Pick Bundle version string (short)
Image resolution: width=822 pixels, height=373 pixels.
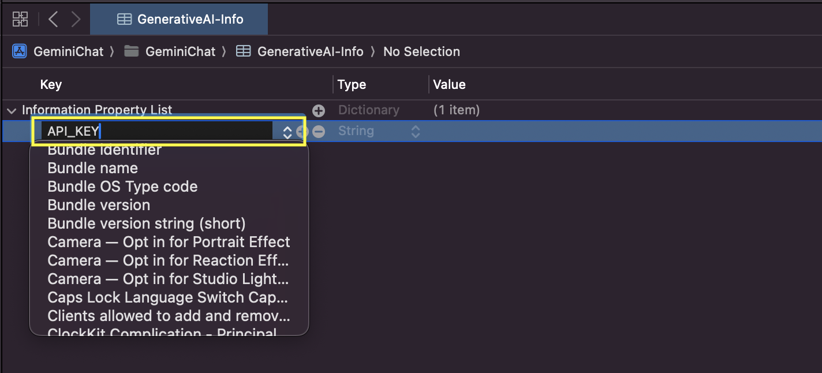tap(147, 223)
